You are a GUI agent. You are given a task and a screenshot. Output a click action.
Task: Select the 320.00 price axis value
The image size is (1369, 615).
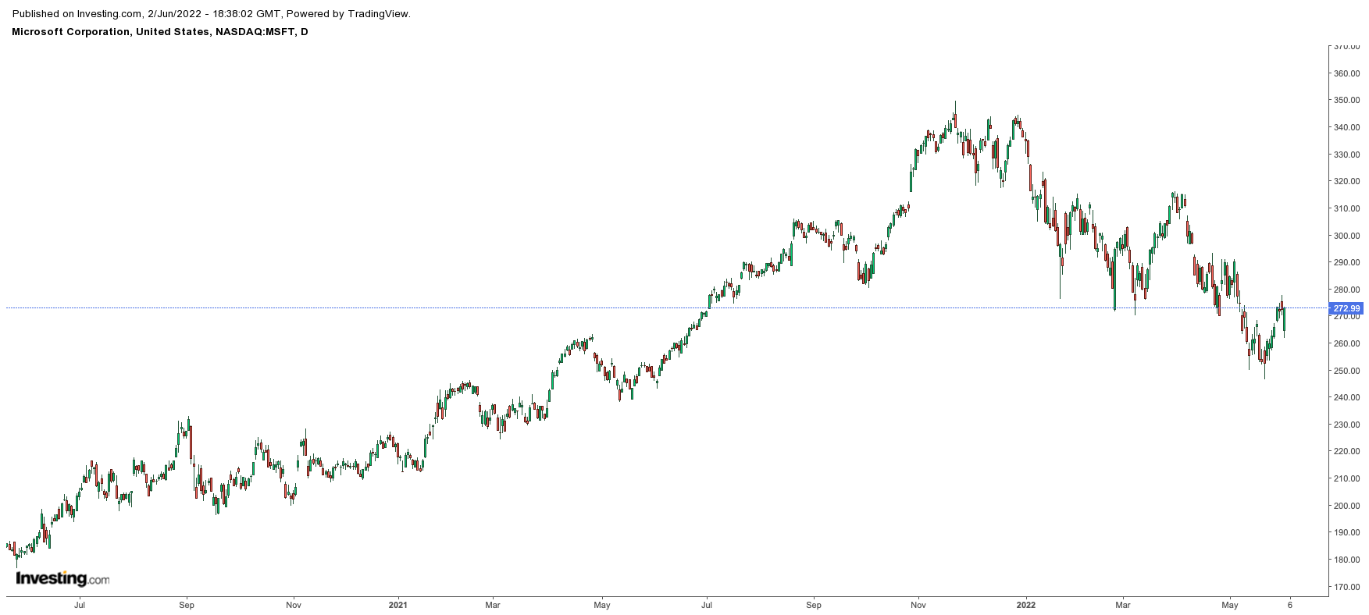(x=1347, y=181)
